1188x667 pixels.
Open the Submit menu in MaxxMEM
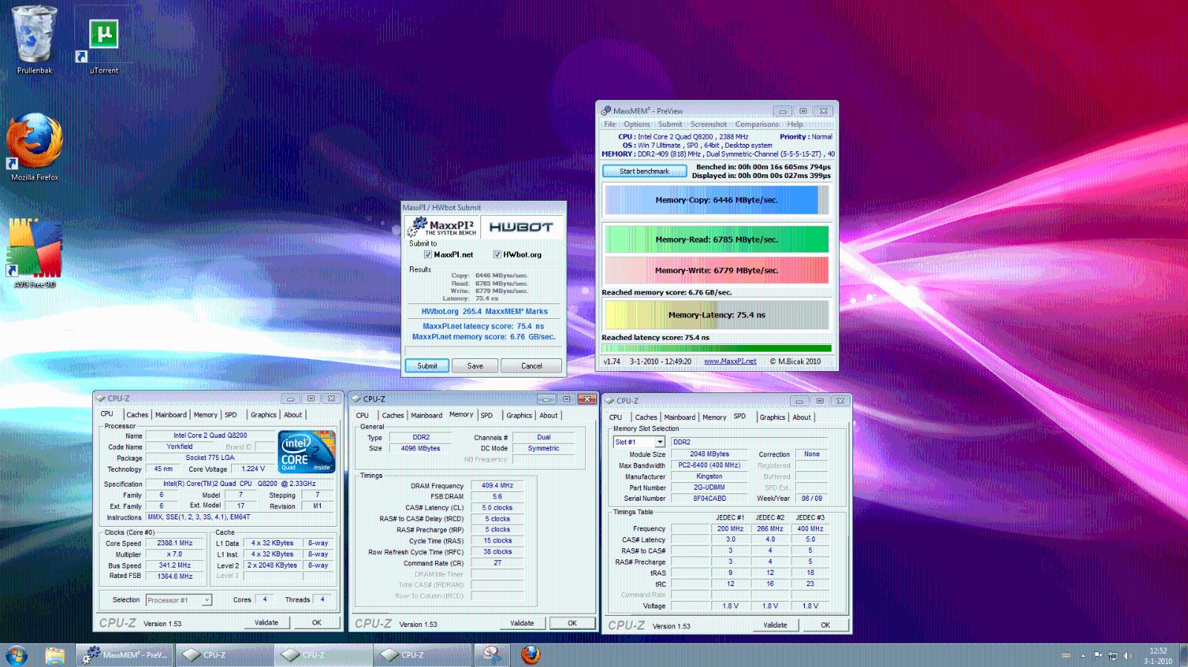[670, 124]
